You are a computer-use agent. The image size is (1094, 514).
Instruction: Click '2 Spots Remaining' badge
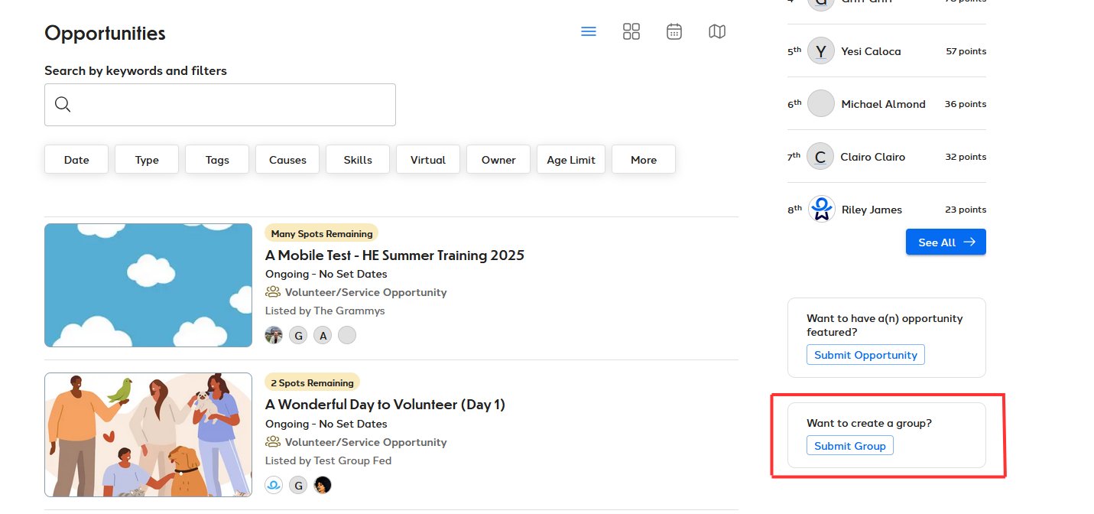[x=312, y=382]
